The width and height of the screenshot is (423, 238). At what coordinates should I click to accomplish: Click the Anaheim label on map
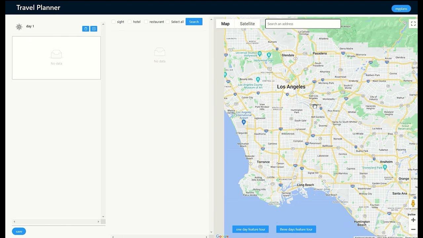tap(386, 162)
